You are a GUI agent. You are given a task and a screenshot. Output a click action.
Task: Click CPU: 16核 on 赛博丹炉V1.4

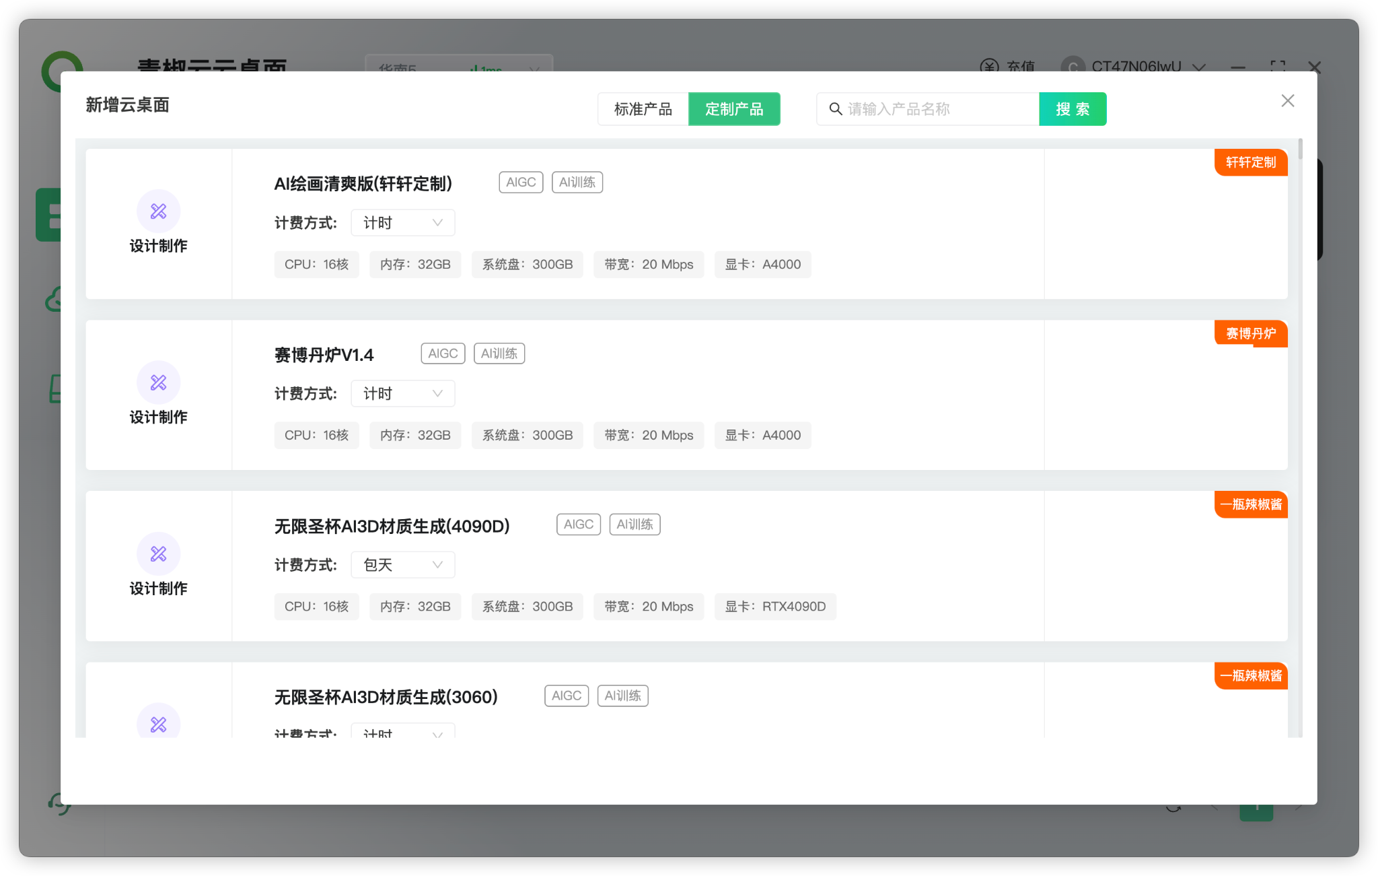pyautogui.click(x=316, y=436)
